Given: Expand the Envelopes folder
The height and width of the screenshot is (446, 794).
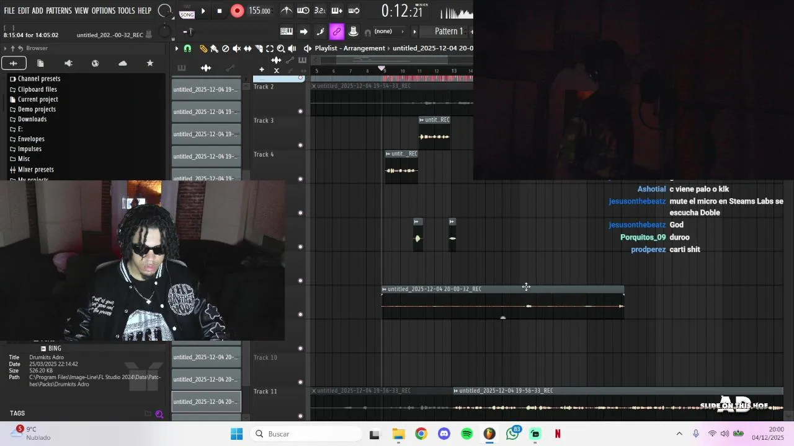Looking at the screenshot, I should coord(27,139).
